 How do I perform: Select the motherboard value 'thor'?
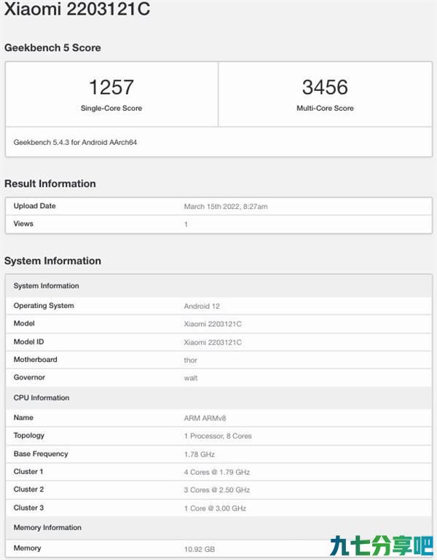point(190,360)
